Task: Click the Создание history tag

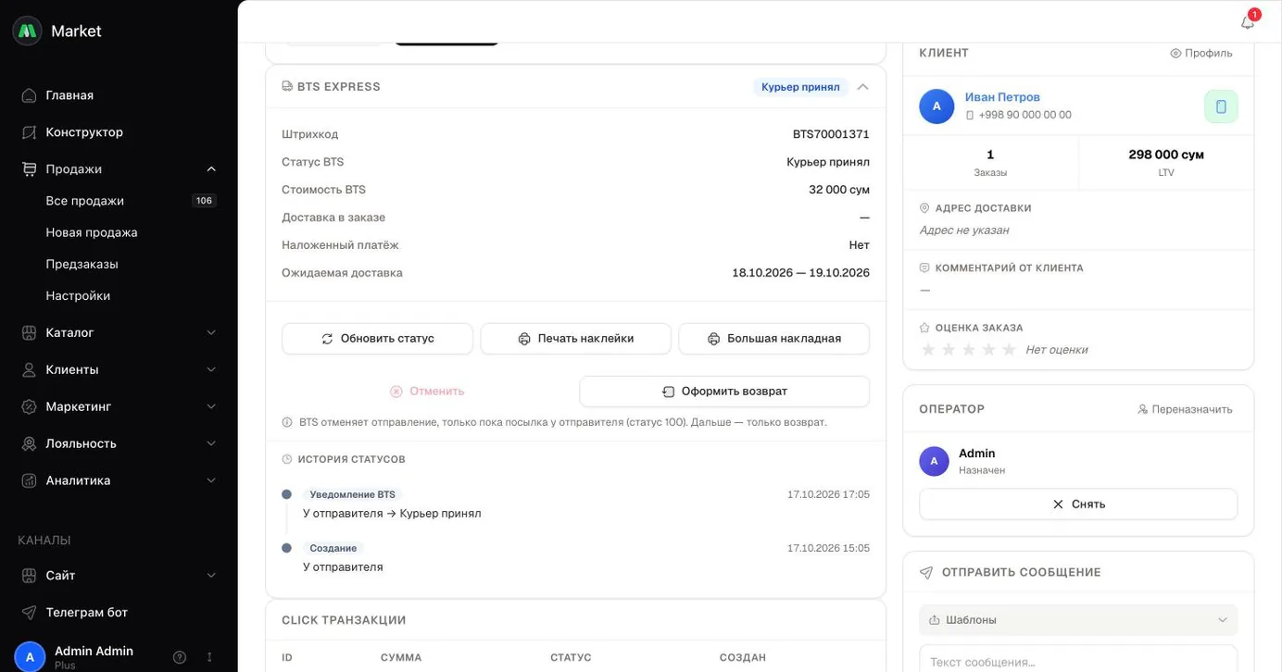Action: (333, 548)
